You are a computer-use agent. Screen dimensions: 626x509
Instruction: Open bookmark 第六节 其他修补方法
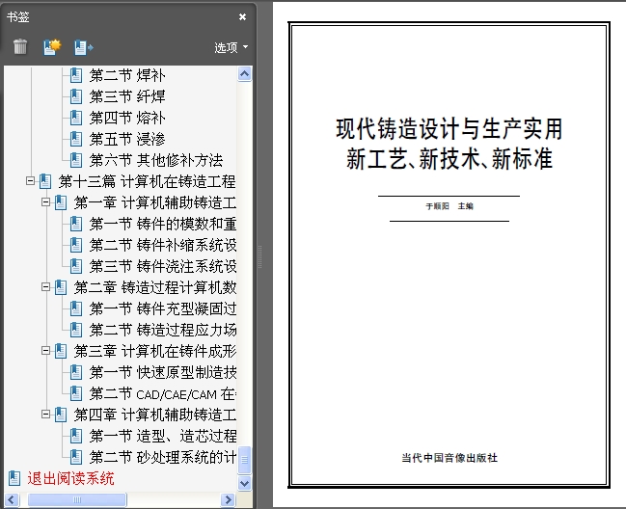(x=156, y=160)
